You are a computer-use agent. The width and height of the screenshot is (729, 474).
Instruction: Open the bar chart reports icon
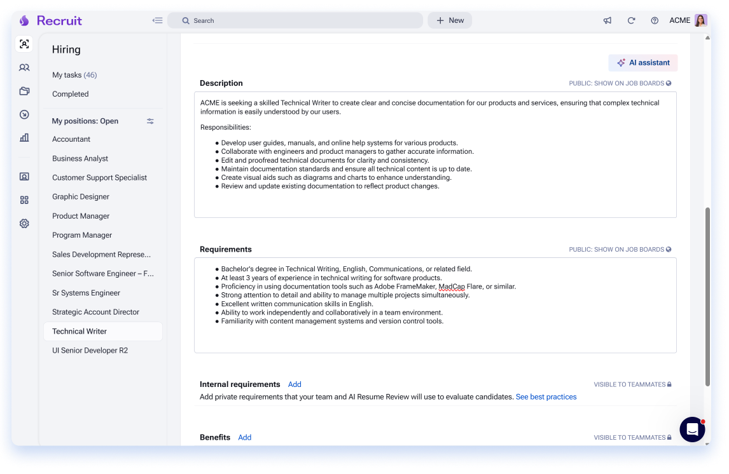(24, 138)
